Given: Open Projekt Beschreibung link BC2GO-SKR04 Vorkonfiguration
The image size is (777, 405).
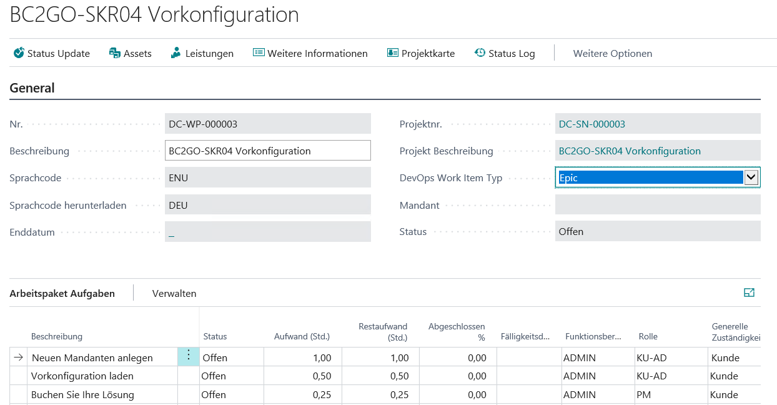Looking at the screenshot, I should click(630, 151).
